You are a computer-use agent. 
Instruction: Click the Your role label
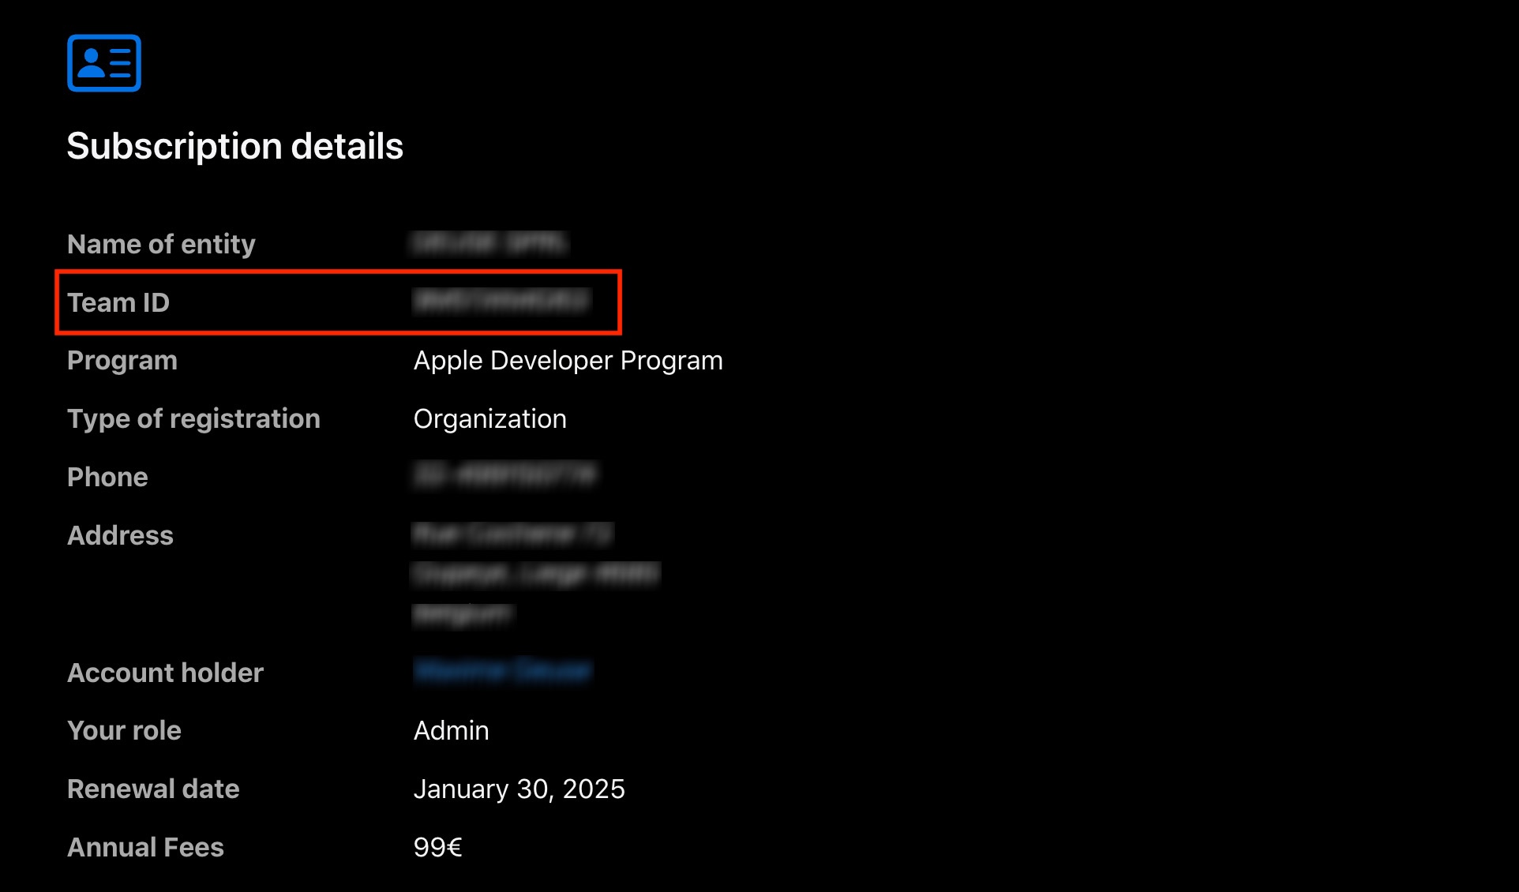[x=124, y=731]
